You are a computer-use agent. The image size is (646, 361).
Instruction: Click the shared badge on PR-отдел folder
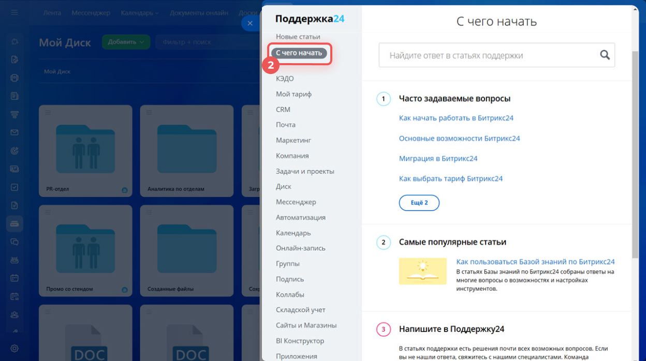pos(125,190)
